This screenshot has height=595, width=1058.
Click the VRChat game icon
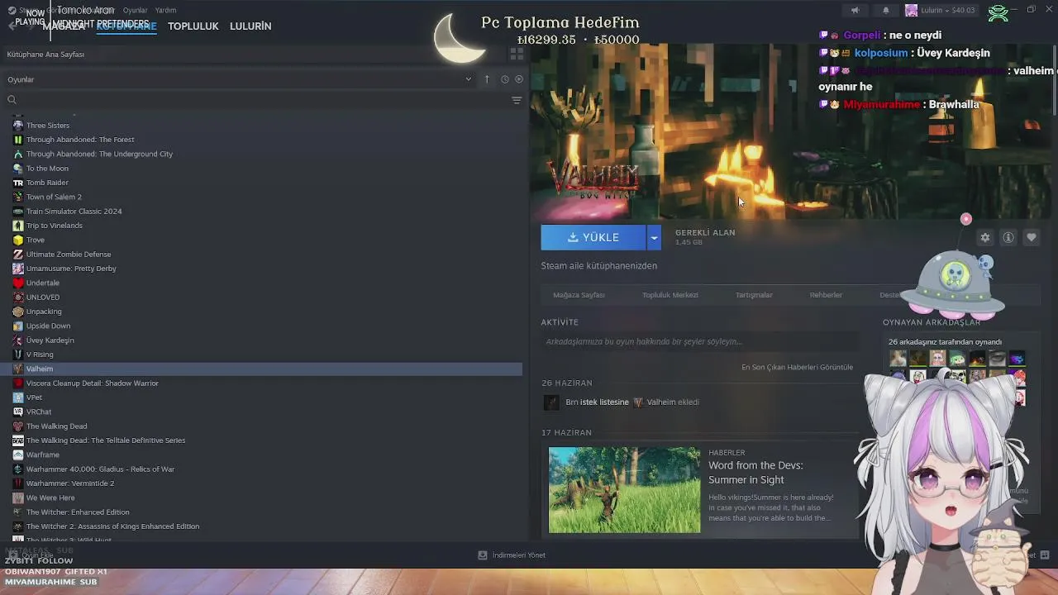(x=18, y=412)
